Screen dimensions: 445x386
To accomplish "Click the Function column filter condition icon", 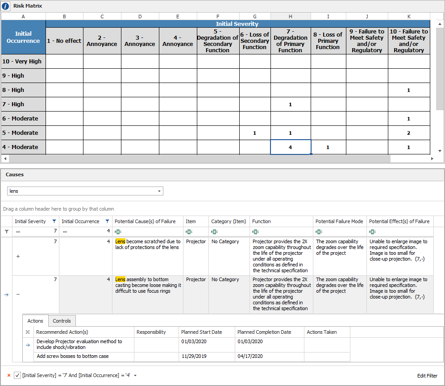I will point(255,232).
